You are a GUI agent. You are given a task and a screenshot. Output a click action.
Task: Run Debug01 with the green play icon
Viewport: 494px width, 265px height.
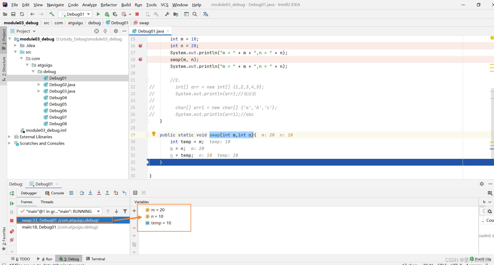(x=98, y=14)
